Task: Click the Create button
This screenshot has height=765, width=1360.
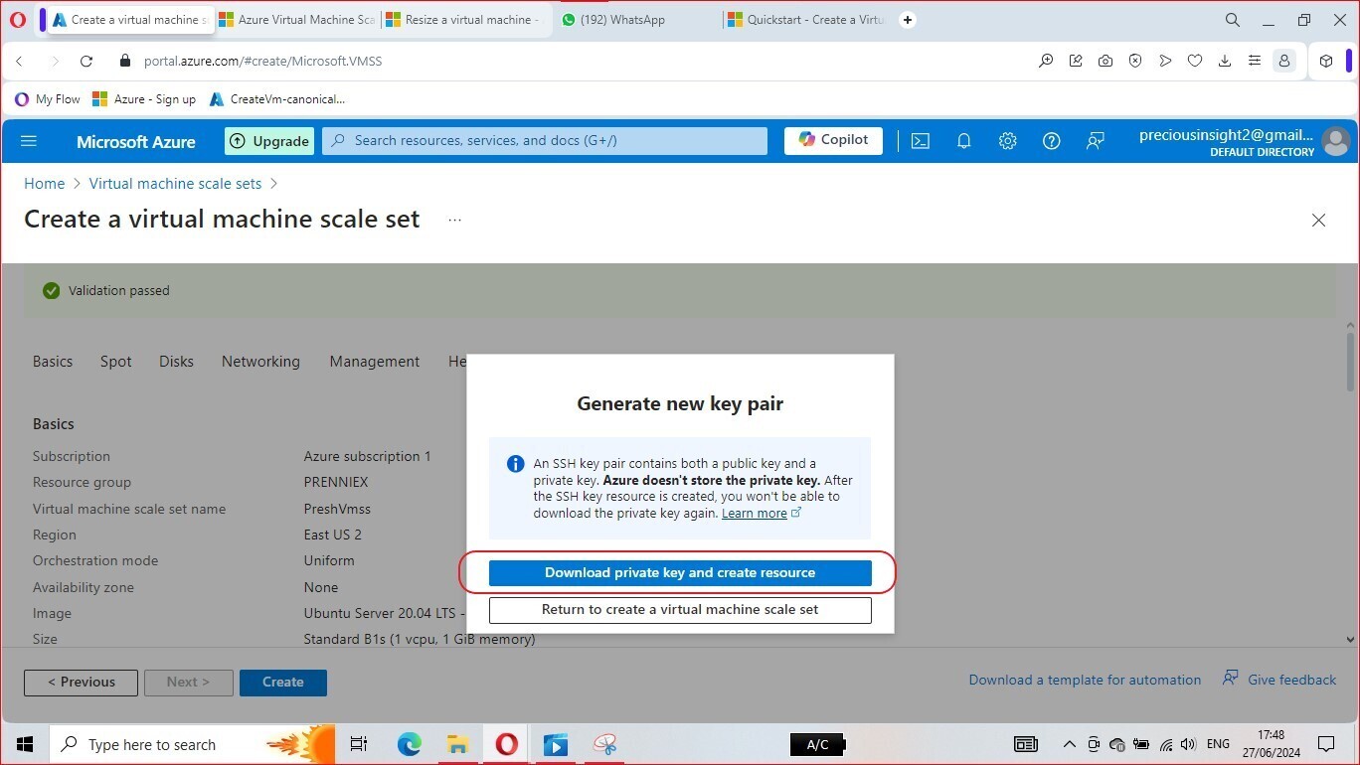Action: [x=283, y=683]
